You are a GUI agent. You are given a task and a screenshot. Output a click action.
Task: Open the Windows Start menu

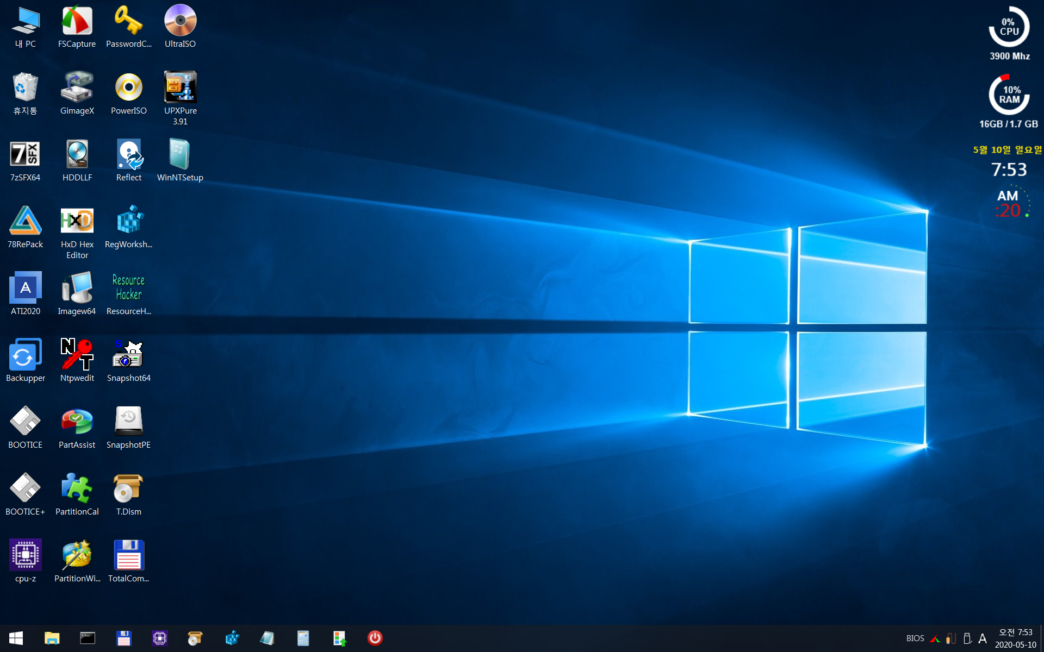16,638
